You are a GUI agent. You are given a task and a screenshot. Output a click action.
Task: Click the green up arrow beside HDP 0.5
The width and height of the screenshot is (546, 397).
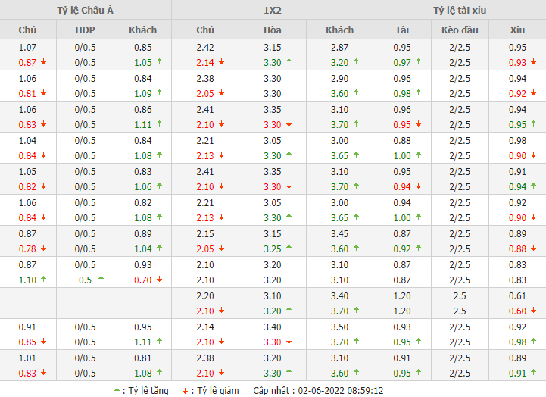coord(101,279)
